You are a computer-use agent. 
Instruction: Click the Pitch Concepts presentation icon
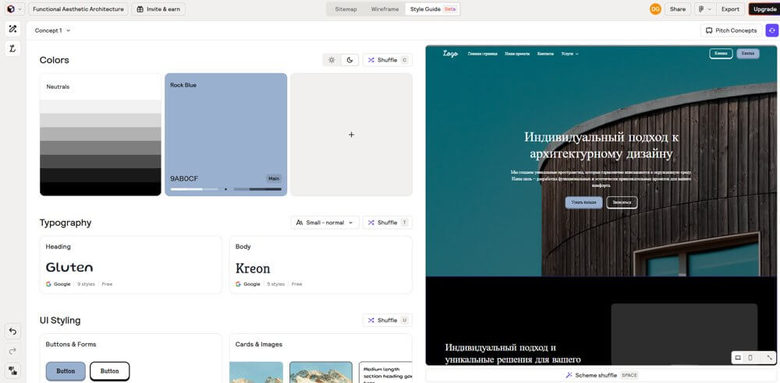pyautogui.click(x=709, y=30)
